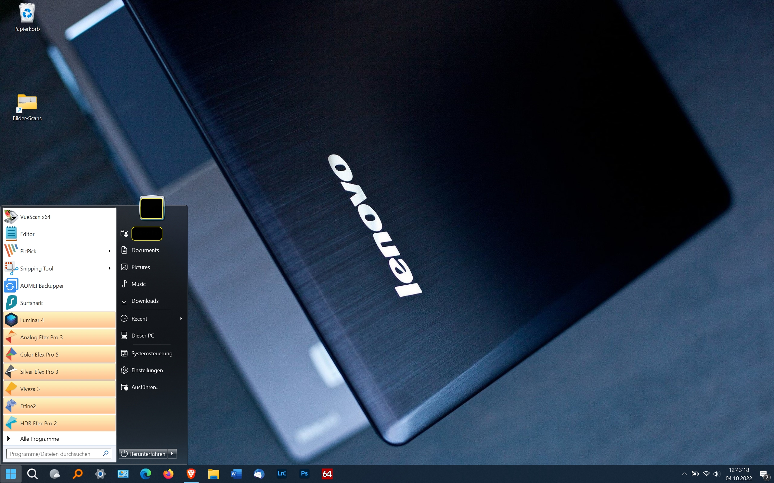
Task: Click the Firefox taskbar icon
Action: click(x=168, y=473)
